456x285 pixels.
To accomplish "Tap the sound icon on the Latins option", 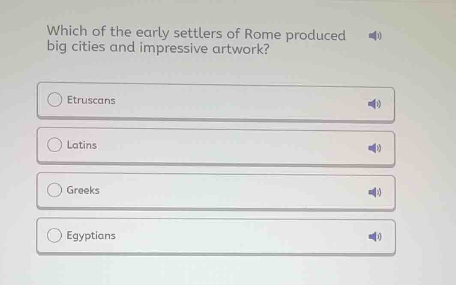I will (x=375, y=148).
